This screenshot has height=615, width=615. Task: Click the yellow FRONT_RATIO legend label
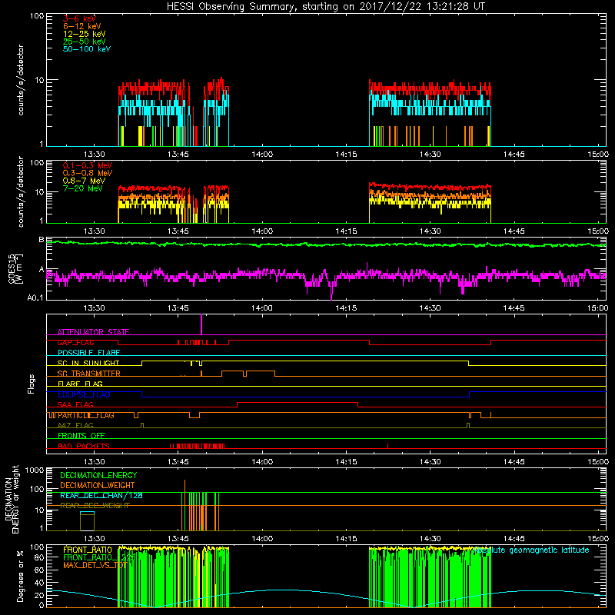88,550
